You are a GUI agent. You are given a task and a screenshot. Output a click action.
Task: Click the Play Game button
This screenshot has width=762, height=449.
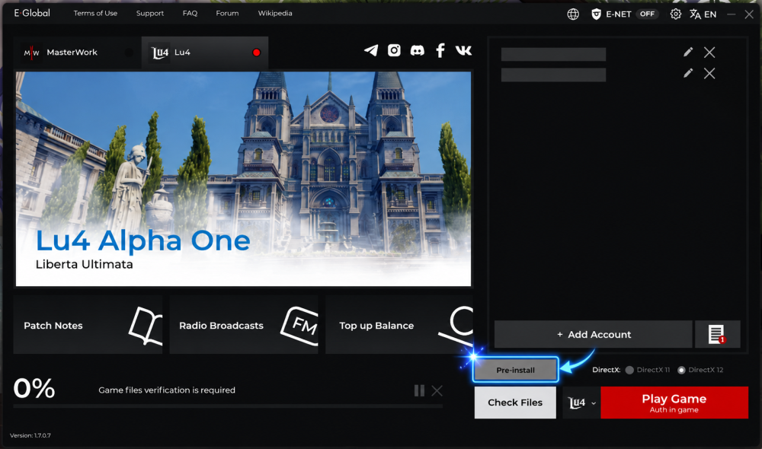pos(674,403)
